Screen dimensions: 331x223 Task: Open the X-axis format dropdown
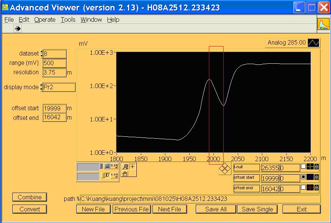(x=114, y=166)
